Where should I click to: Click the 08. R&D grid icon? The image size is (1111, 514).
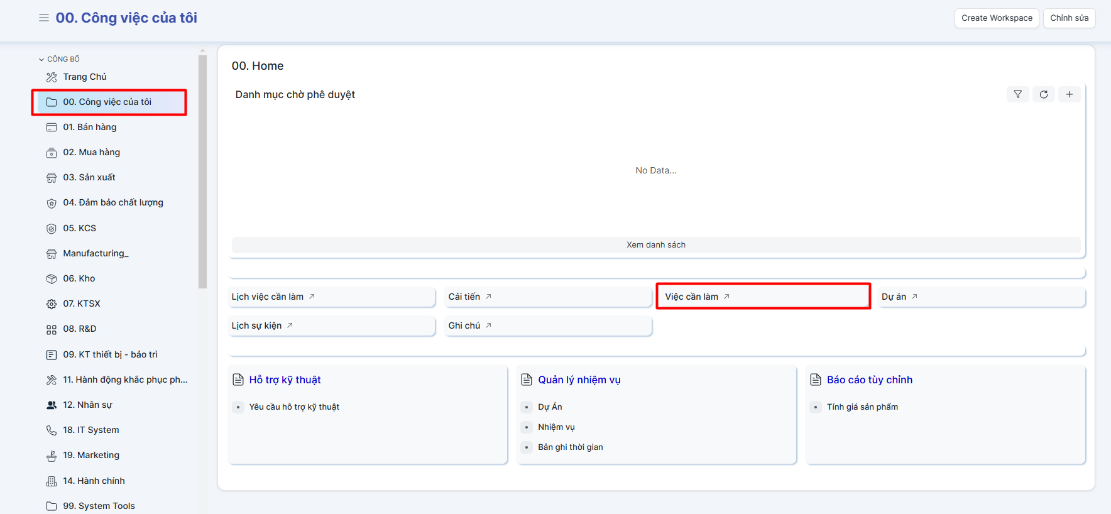point(52,329)
